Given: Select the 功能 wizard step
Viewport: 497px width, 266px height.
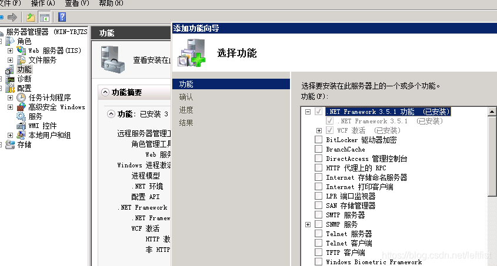Looking at the screenshot, I should coord(231,84).
